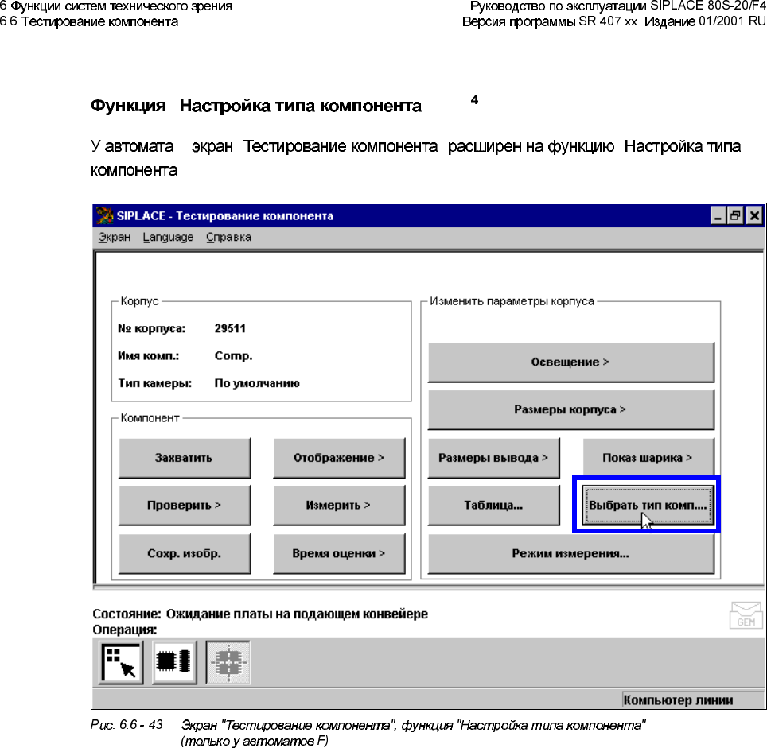Click the Режим измерения... button
The height and width of the screenshot is (748, 767).
[570, 553]
